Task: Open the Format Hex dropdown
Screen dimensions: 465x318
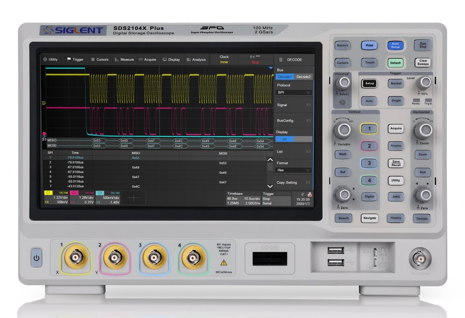Action: tap(294, 170)
